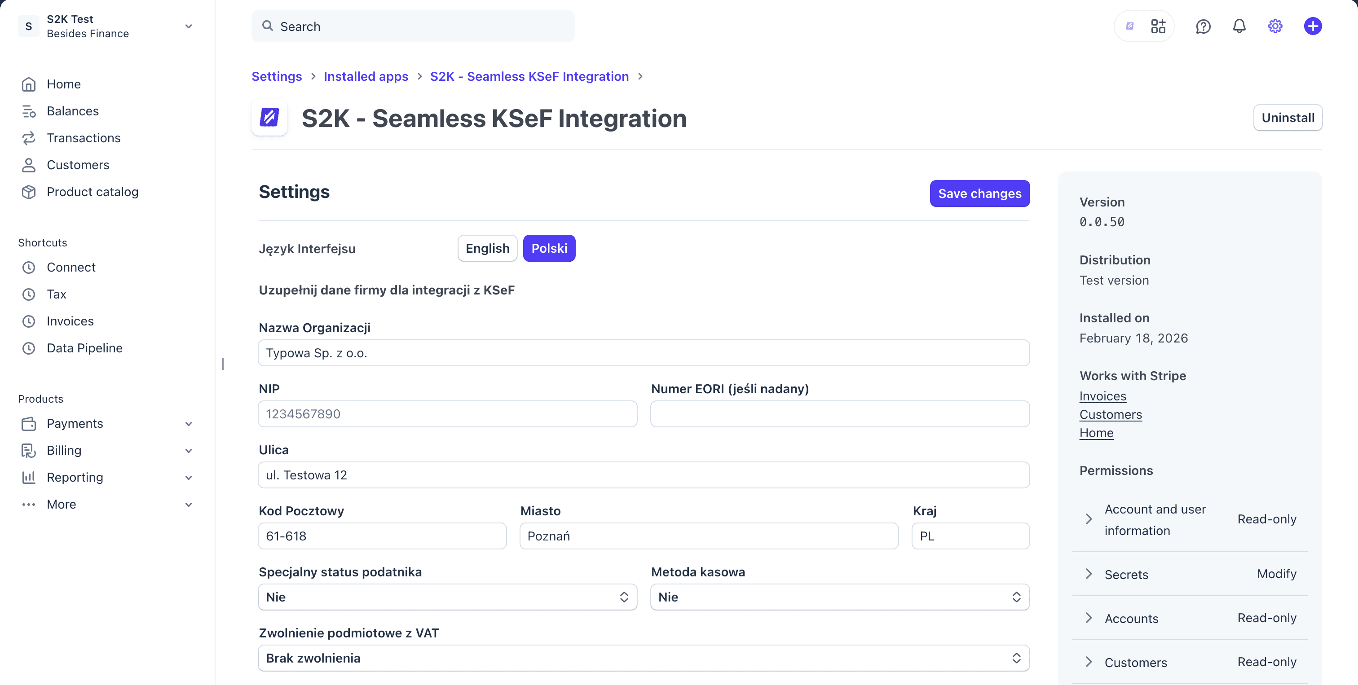1358x685 pixels.
Task: Open the notifications bell
Action: [1239, 26]
